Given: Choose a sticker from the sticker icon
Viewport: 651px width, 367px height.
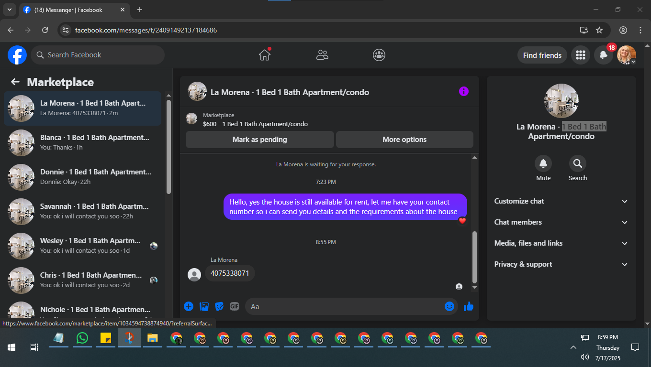Looking at the screenshot, I should coord(219,306).
